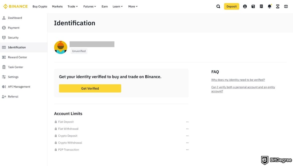Click the Account Limits heading
Screen dimensions: 293x166
point(68,114)
